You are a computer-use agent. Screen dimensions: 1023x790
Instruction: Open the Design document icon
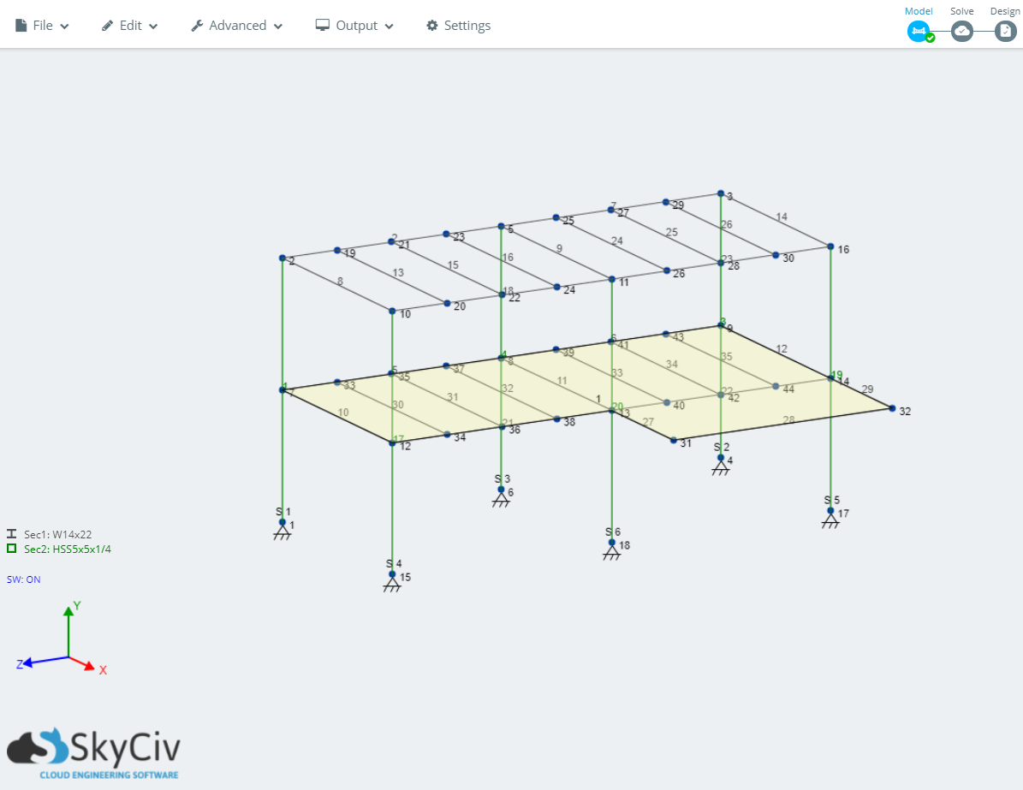pos(1005,31)
